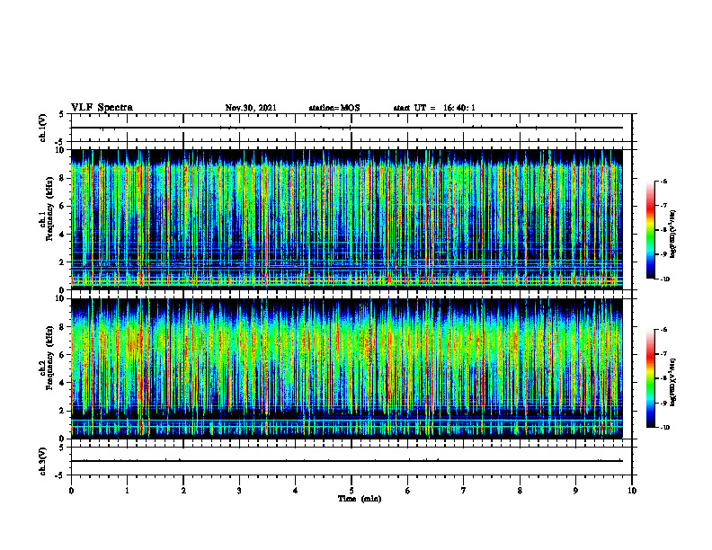Click the "-7" label on ch.2 color bar
Image resolution: width=712 pixels, height=550 pixels.
point(663,354)
